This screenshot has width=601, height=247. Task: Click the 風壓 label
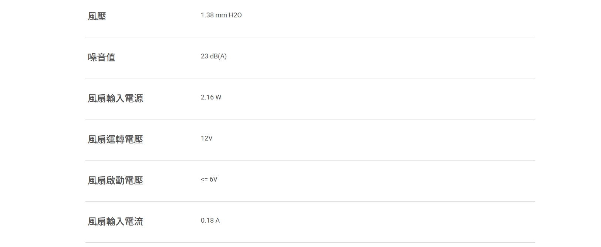[x=97, y=16]
